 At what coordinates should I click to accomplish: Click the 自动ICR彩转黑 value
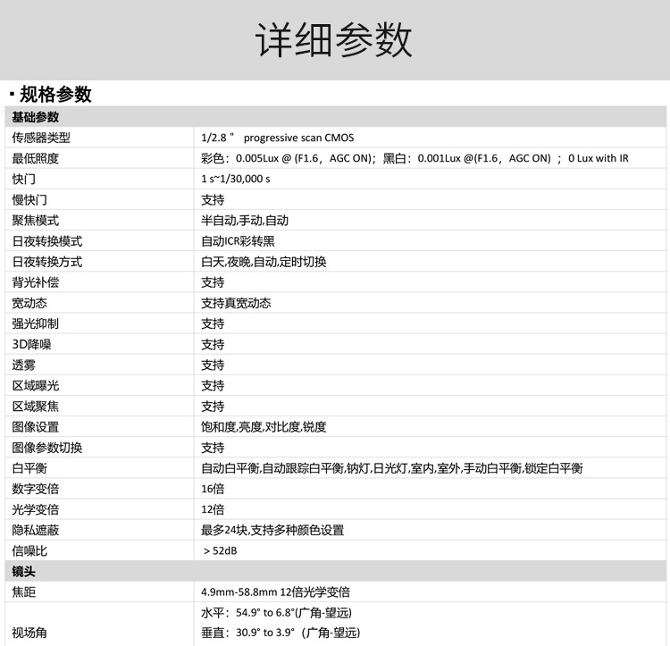tap(238, 241)
